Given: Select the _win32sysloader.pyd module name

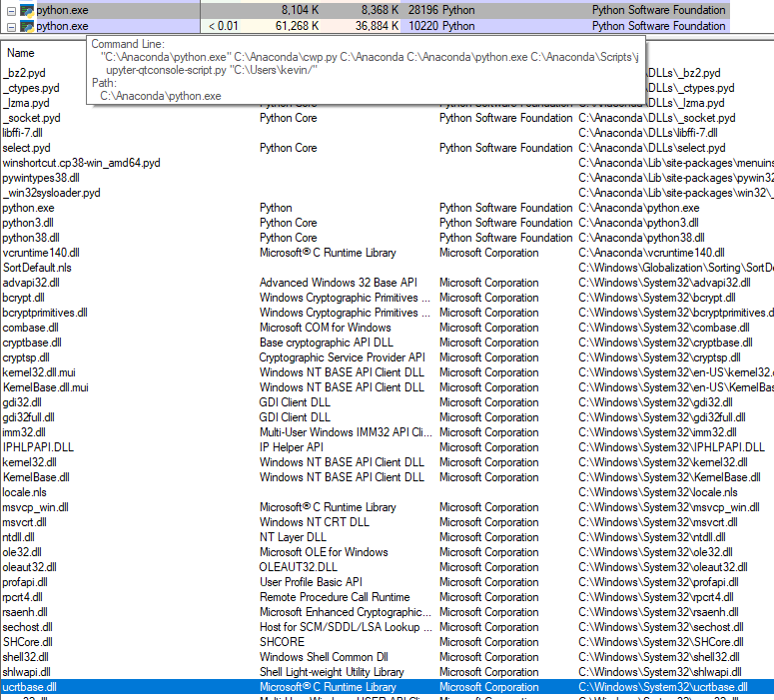Looking at the screenshot, I should click(51, 193).
